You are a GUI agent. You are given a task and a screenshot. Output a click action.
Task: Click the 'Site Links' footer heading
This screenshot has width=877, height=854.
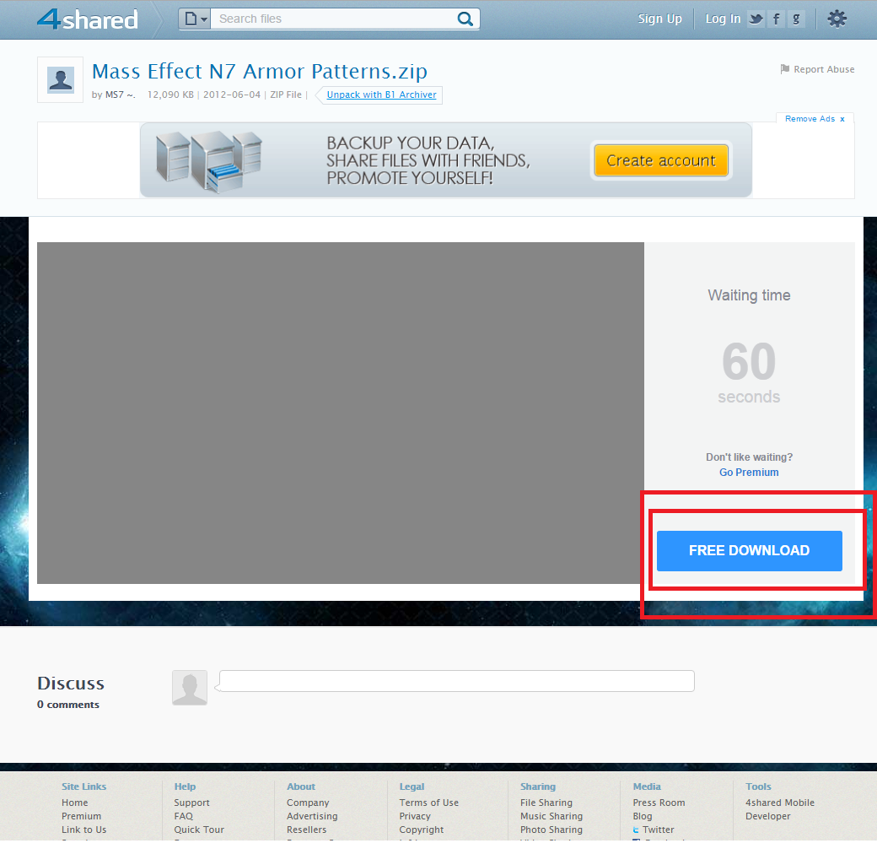pyautogui.click(x=83, y=786)
